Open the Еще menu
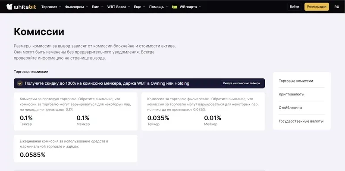The width and height of the screenshot is (345, 171). (138, 7)
